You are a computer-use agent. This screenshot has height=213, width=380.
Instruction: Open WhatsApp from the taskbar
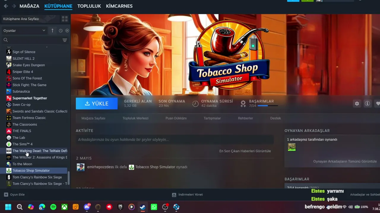pyautogui.click(x=154, y=207)
